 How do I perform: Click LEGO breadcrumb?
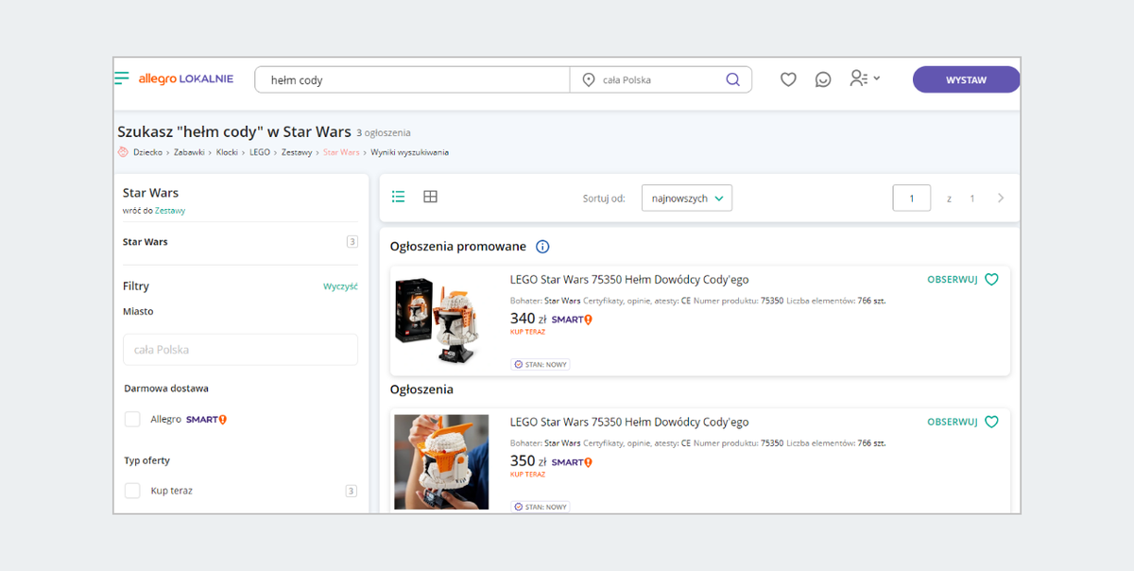(260, 152)
